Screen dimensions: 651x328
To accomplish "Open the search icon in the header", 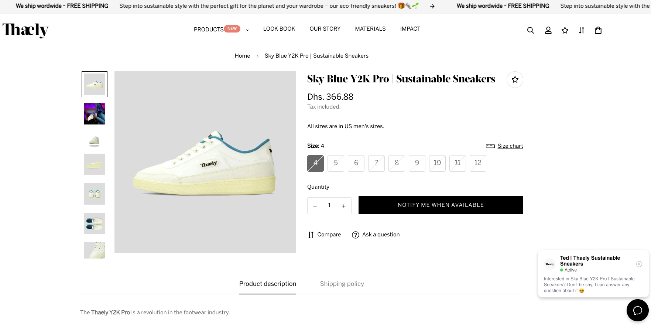I will click(530, 30).
